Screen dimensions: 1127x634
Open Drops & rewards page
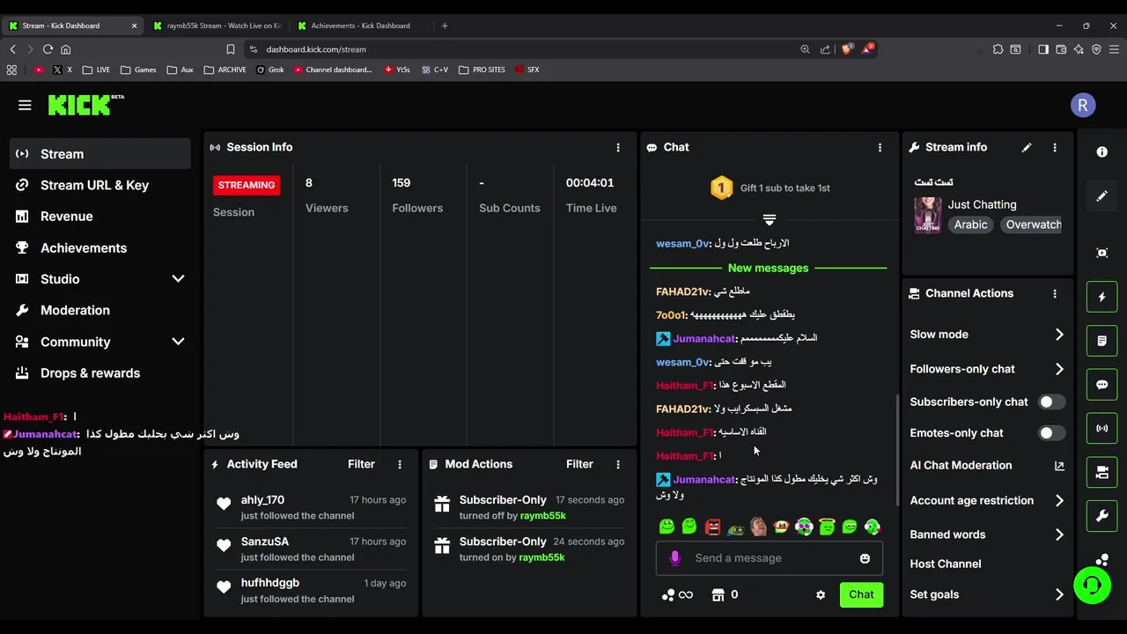tap(100, 373)
